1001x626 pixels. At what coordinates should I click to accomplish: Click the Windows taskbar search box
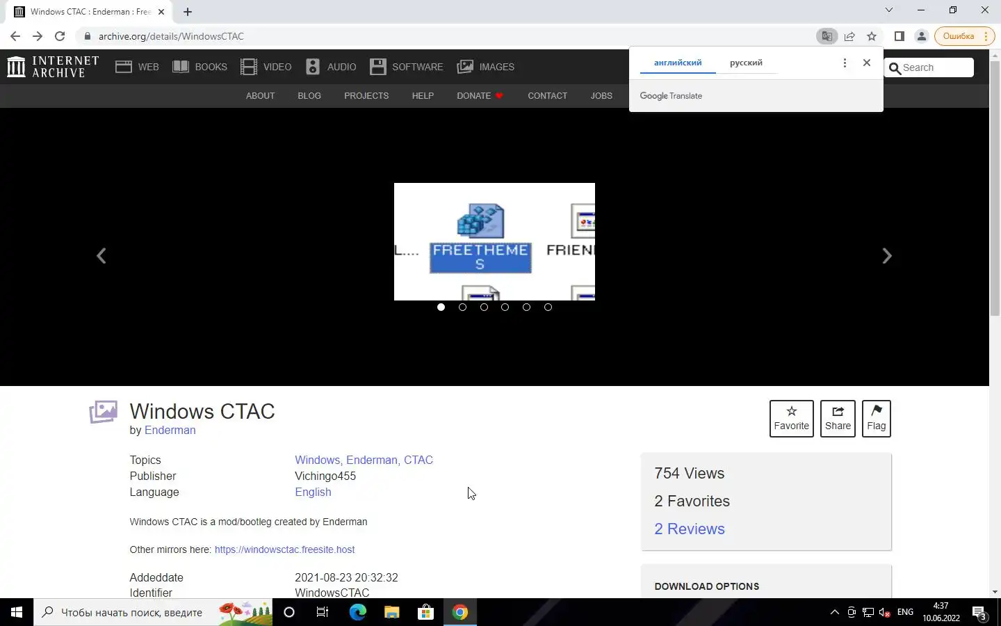tap(153, 612)
